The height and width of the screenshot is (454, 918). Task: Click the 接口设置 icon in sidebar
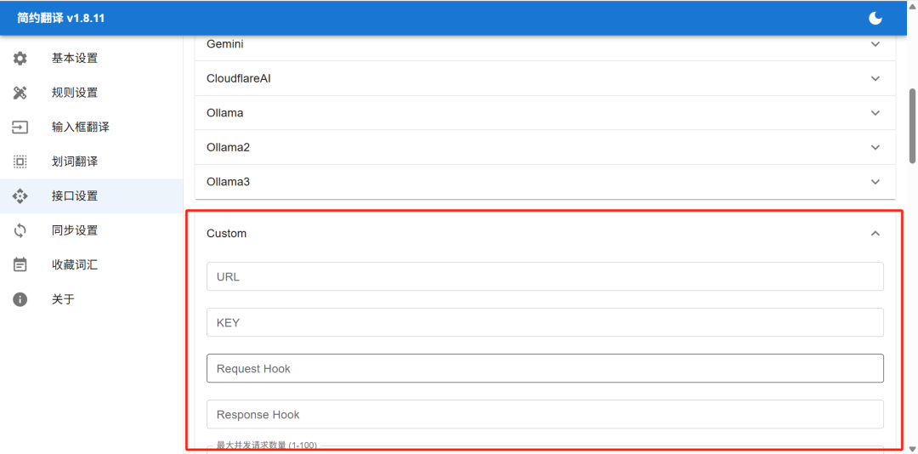[x=20, y=196]
